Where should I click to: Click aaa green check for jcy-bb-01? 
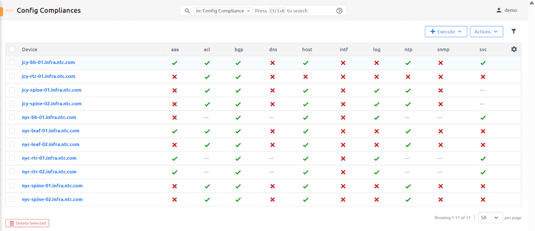(x=175, y=63)
